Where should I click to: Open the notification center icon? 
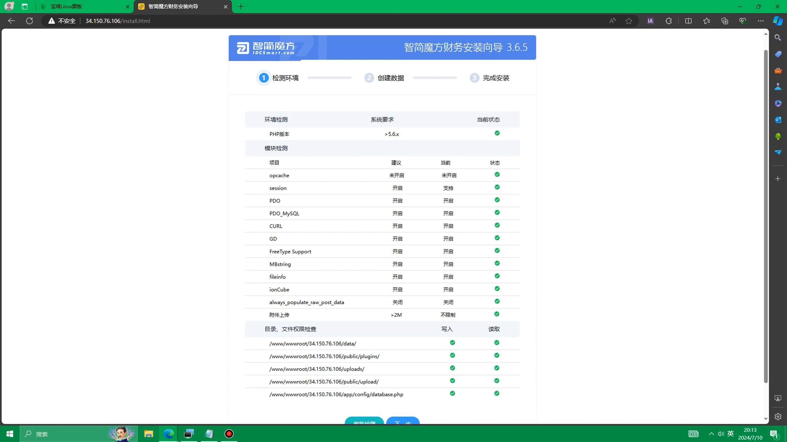pos(774,434)
